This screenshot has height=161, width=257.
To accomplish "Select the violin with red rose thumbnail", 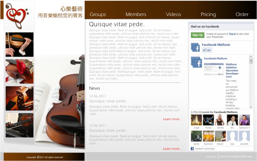I will click(x=20, y=72).
